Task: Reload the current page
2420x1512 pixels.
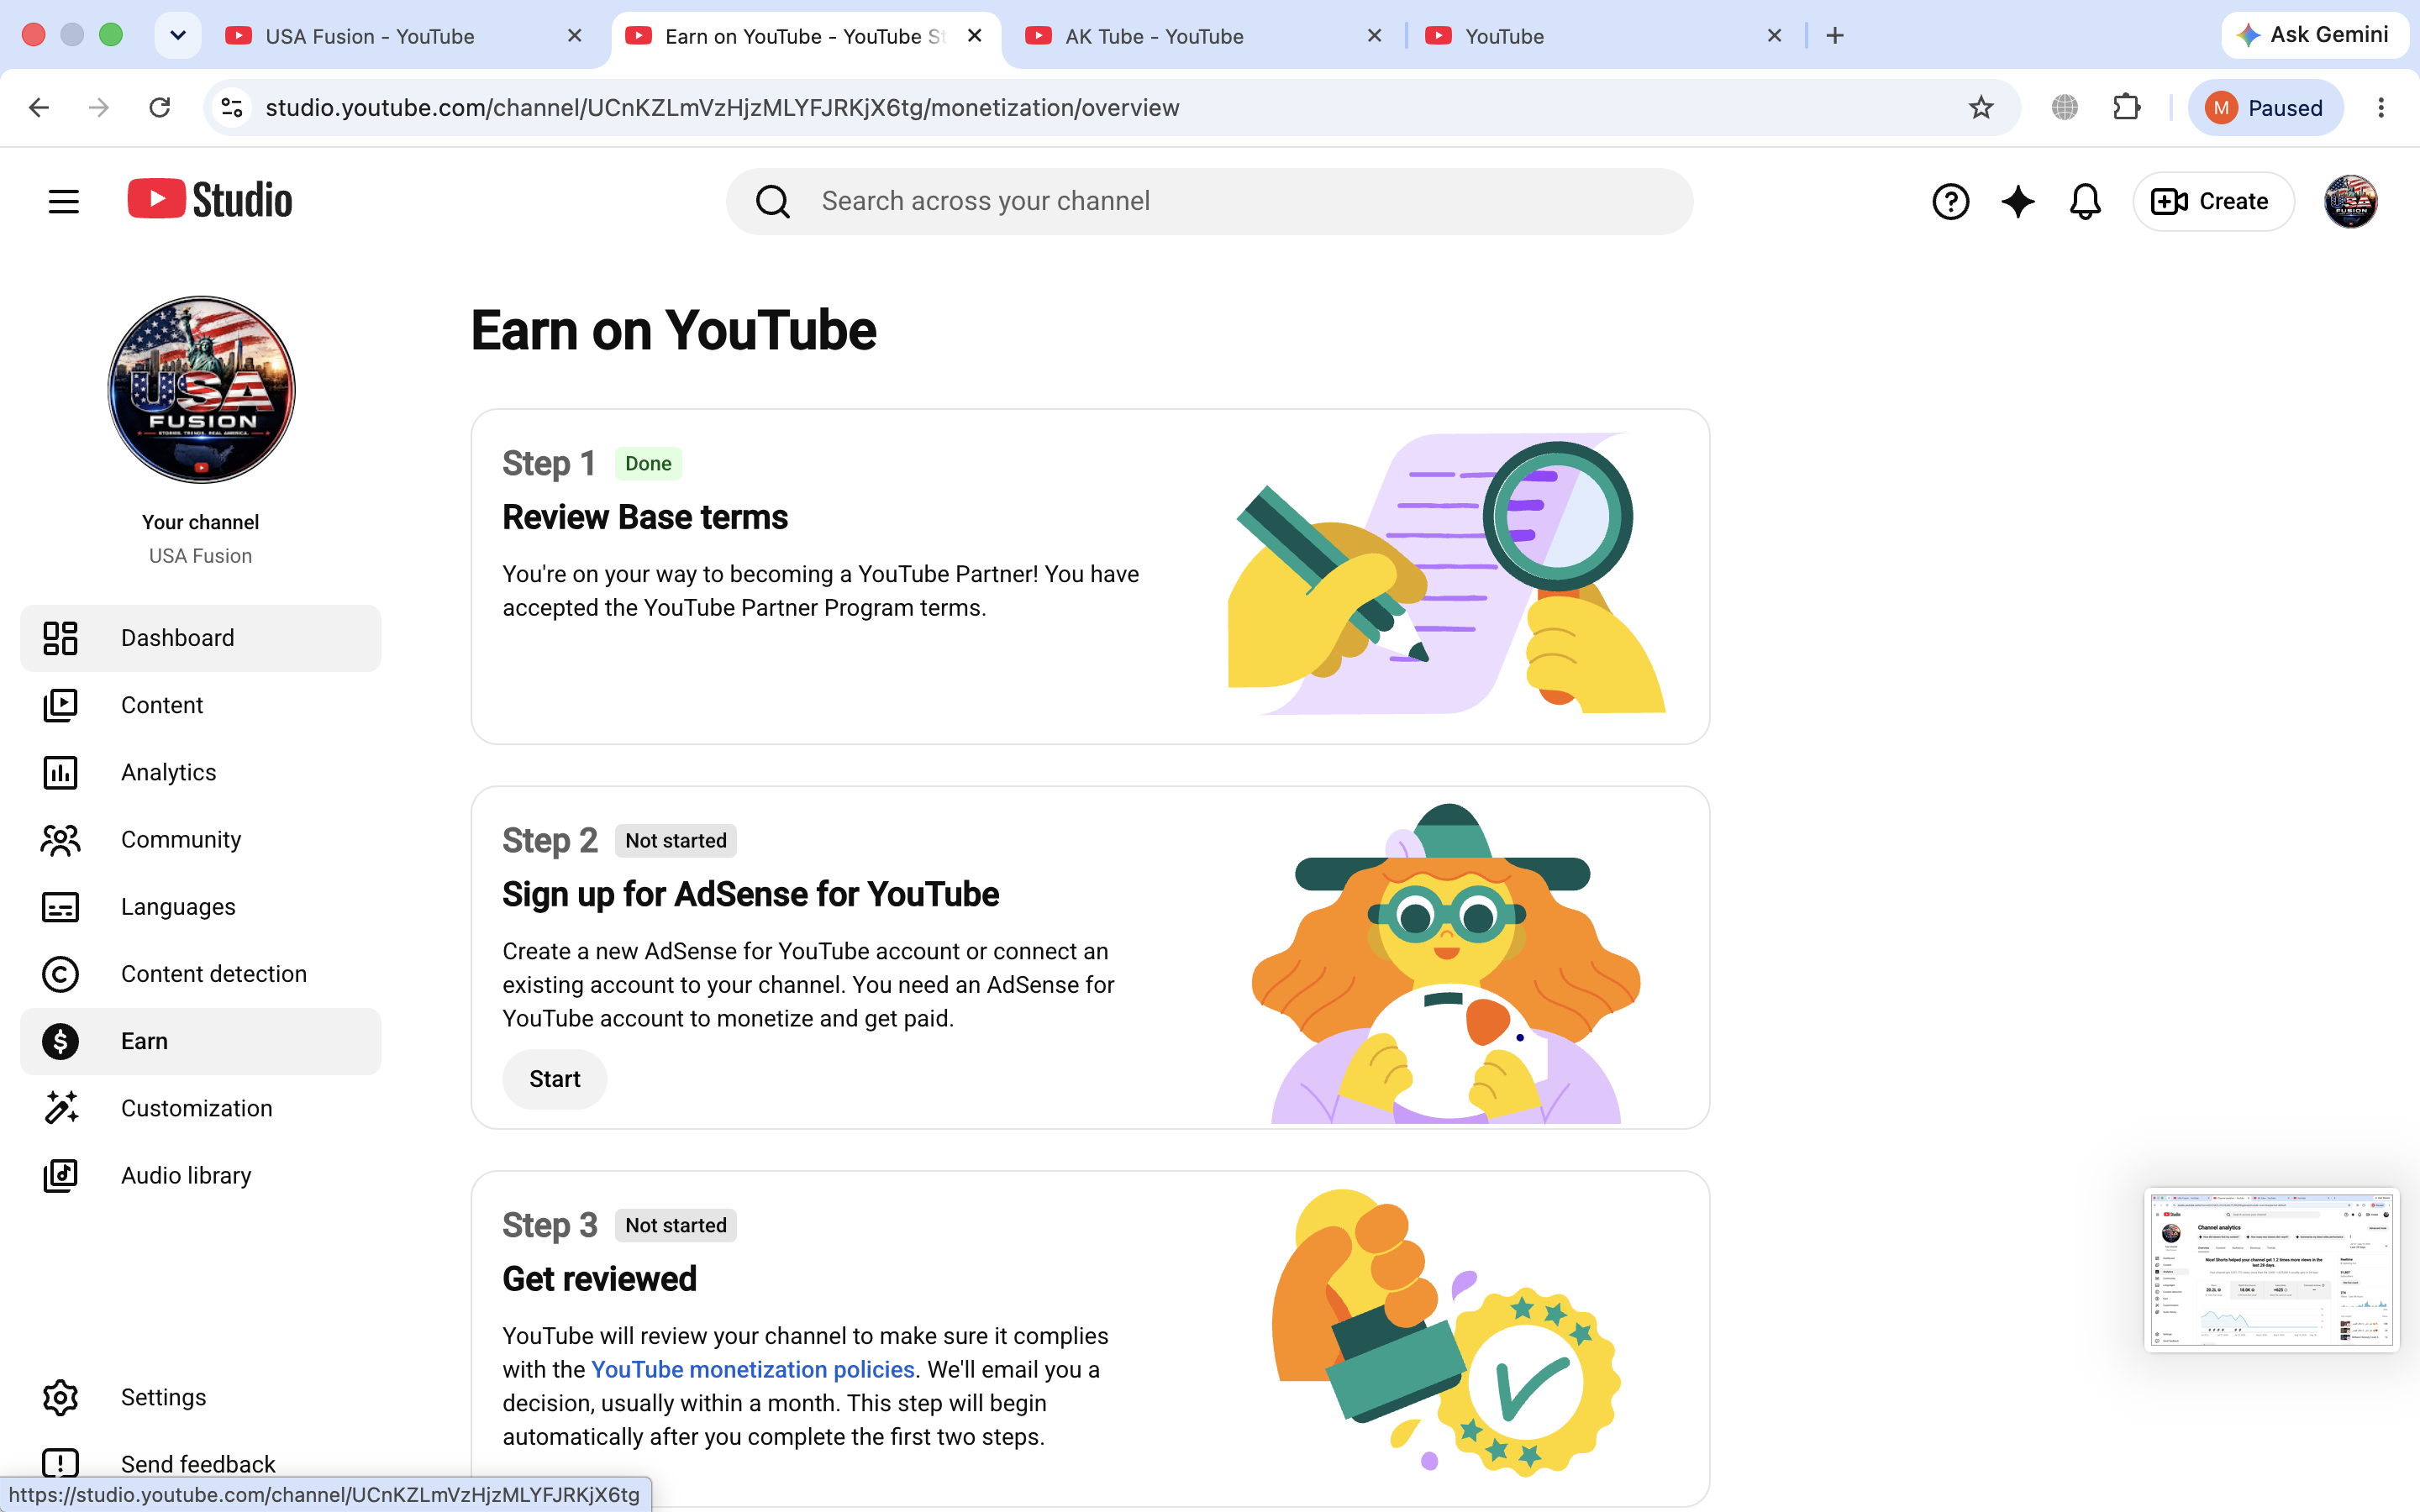Action: (160, 107)
